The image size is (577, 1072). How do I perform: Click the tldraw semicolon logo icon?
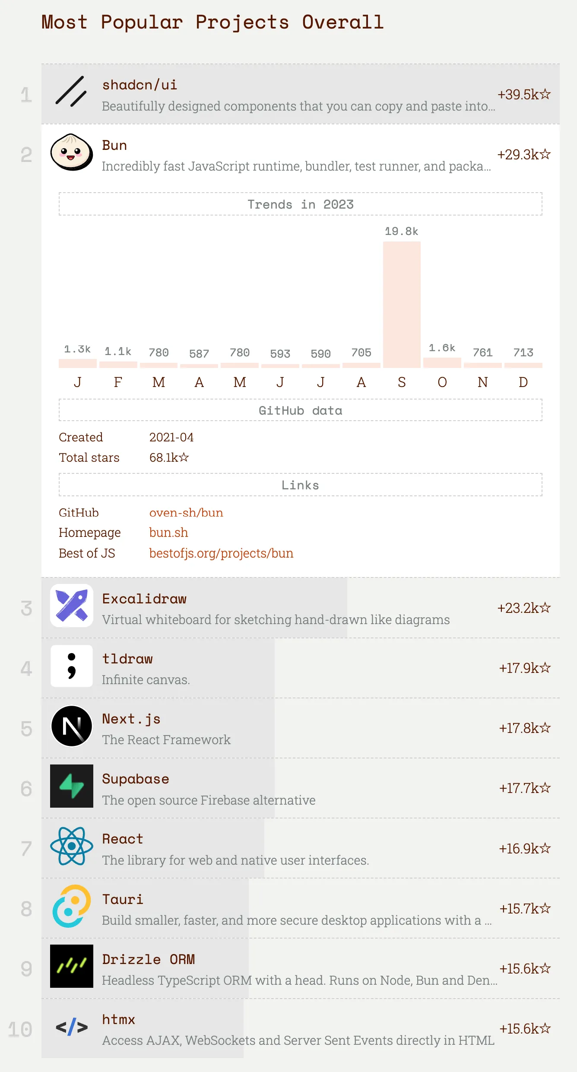(x=71, y=666)
